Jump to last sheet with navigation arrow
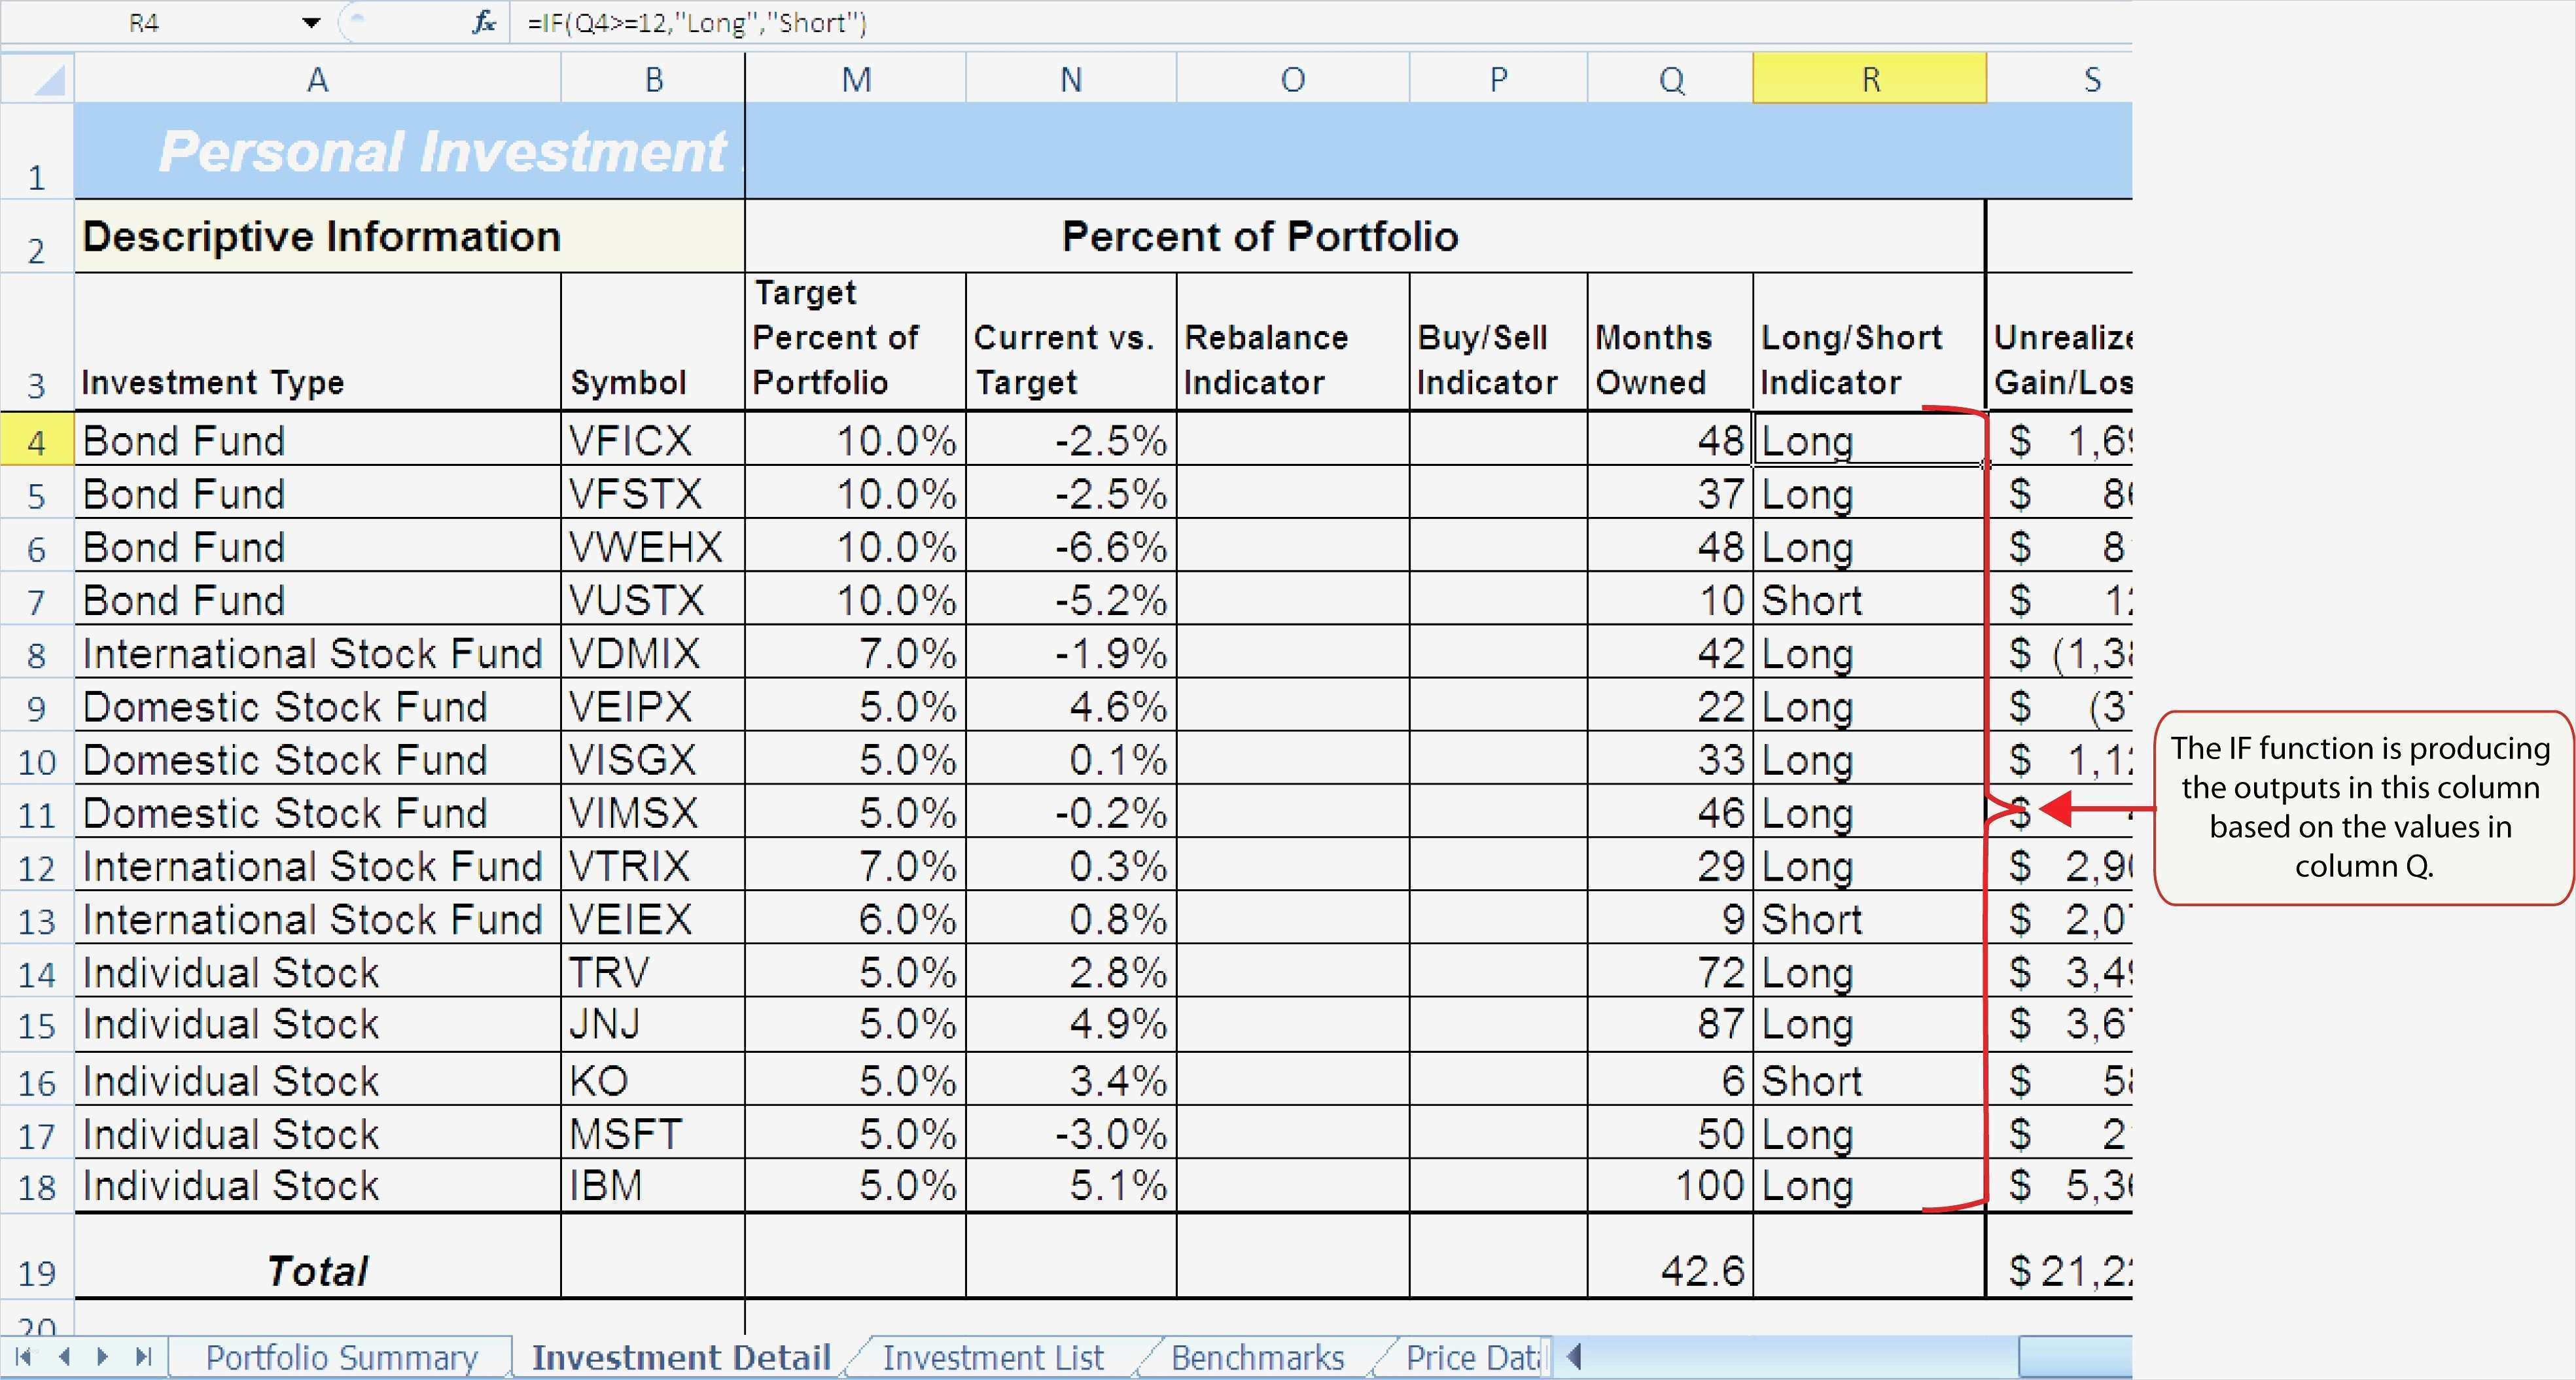Image resolution: width=2576 pixels, height=1380 pixels. [x=143, y=1357]
